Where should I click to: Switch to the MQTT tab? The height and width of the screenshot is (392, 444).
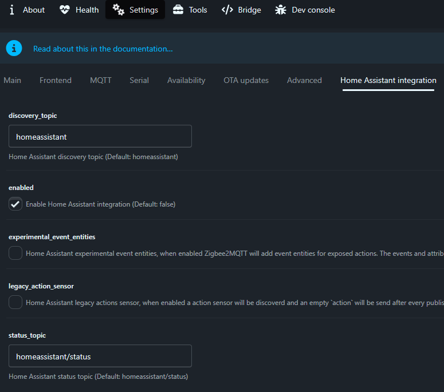click(x=101, y=80)
